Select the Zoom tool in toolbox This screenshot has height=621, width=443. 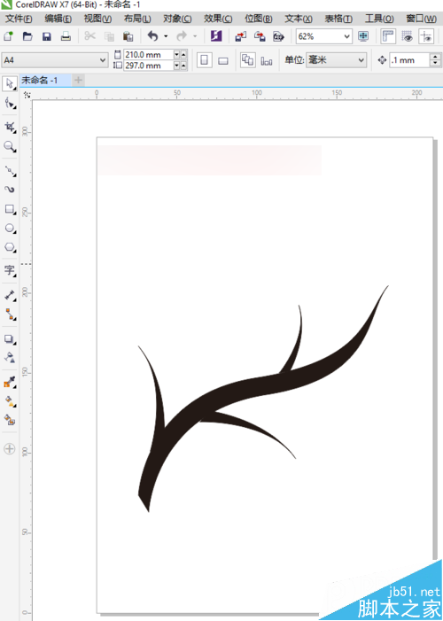tap(10, 147)
